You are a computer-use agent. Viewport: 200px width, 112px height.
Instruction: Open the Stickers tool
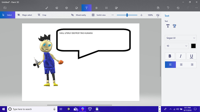click(77, 8)
